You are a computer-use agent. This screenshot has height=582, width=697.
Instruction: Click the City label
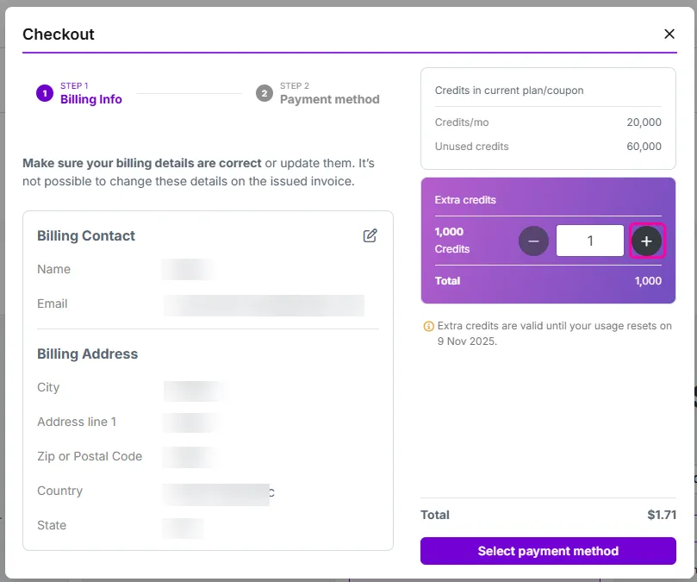coord(48,387)
